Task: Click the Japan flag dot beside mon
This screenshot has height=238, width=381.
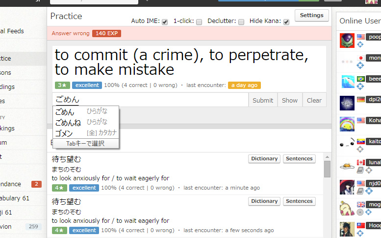Action: [360, 58]
